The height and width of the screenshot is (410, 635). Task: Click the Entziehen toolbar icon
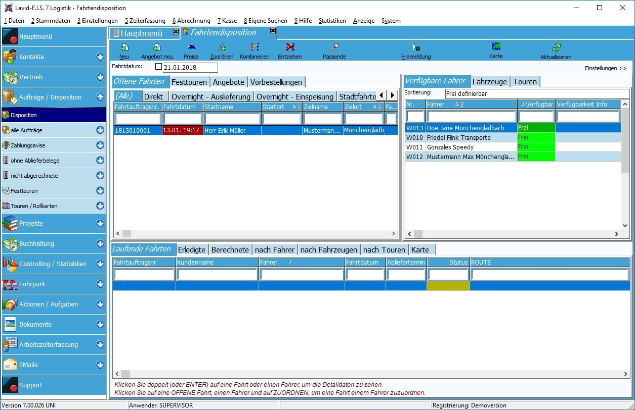point(290,47)
